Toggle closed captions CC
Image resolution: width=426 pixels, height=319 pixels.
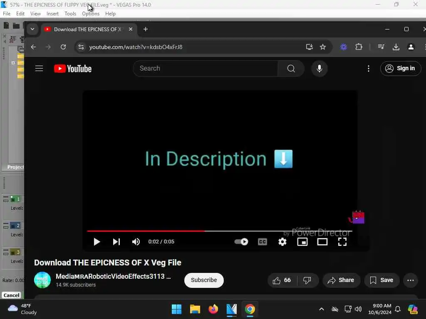[x=263, y=242]
